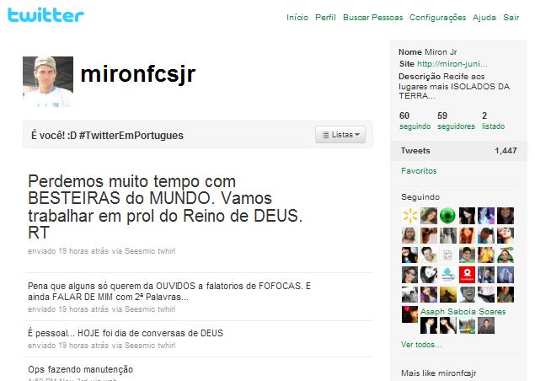
Task: Open the mironfcsjr profile picture
Action: (x=48, y=82)
